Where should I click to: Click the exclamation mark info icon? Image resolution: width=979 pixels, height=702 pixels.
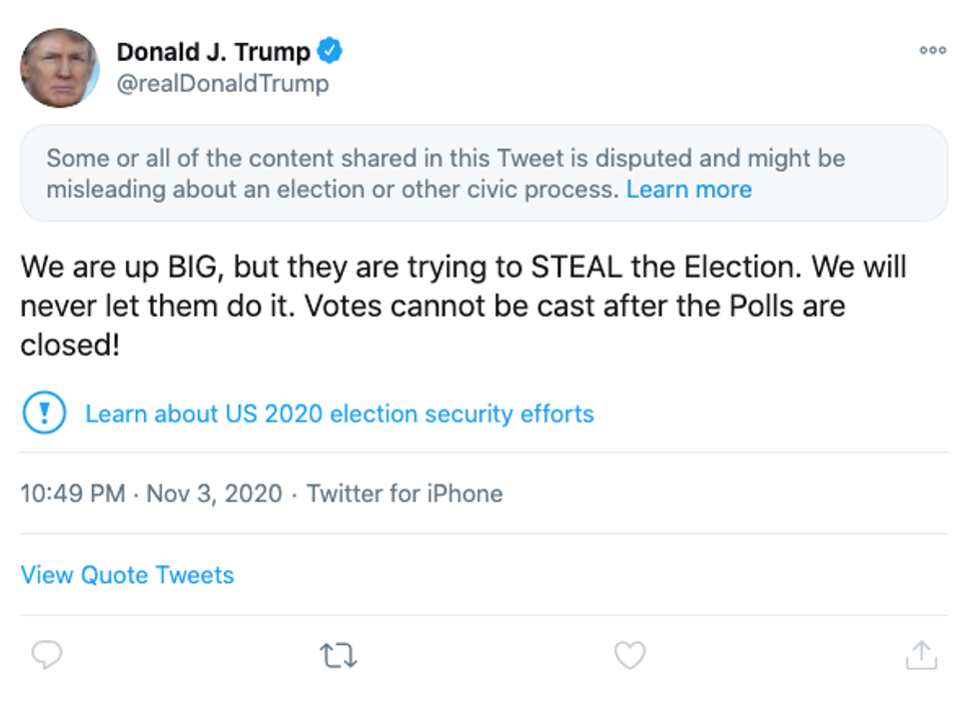(x=44, y=413)
